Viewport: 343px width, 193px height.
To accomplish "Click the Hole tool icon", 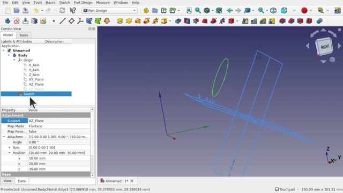I will 187,21.
